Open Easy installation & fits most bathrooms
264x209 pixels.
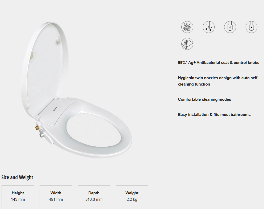[214, 115]
